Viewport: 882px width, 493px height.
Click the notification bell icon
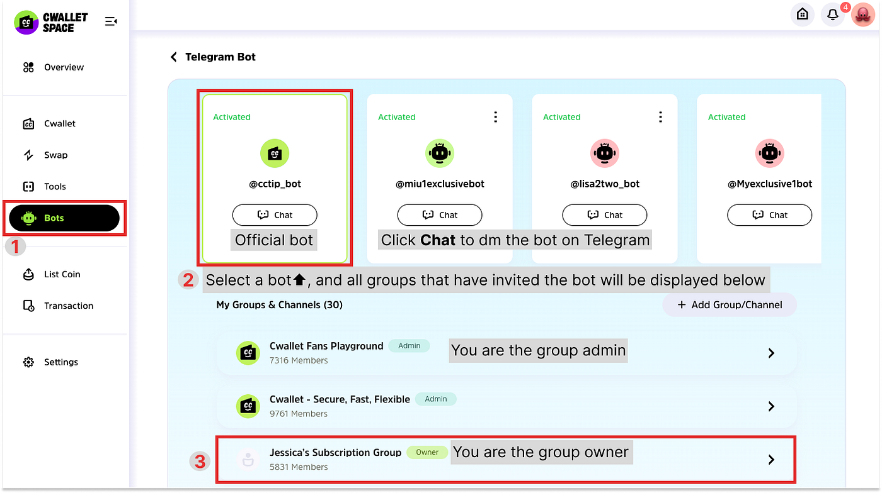click(x=832, y=14)
